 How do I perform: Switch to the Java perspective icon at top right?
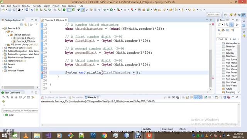[244, 15]
